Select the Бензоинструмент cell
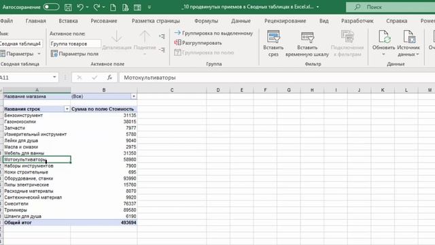The image size is (435, 245). (x=37, y=115)
